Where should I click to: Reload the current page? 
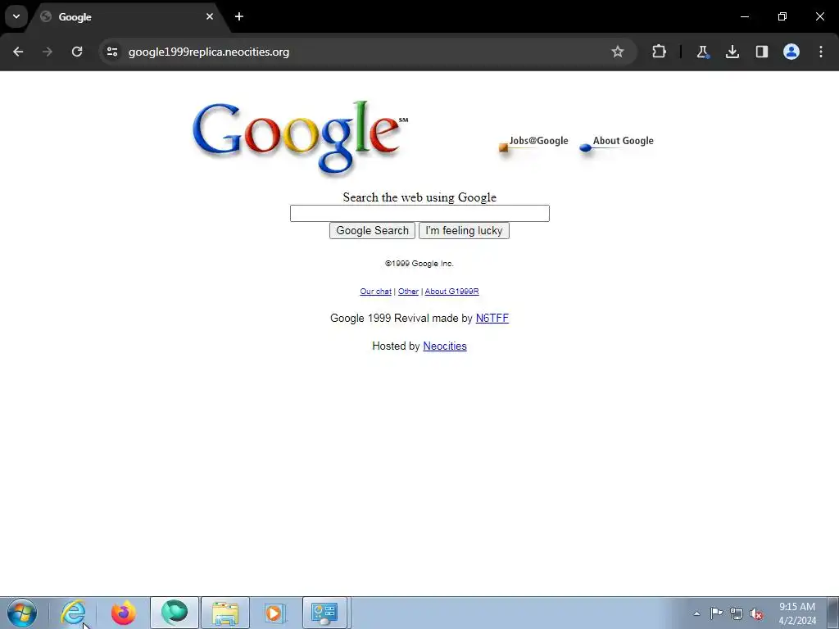(x=77, y=52)
